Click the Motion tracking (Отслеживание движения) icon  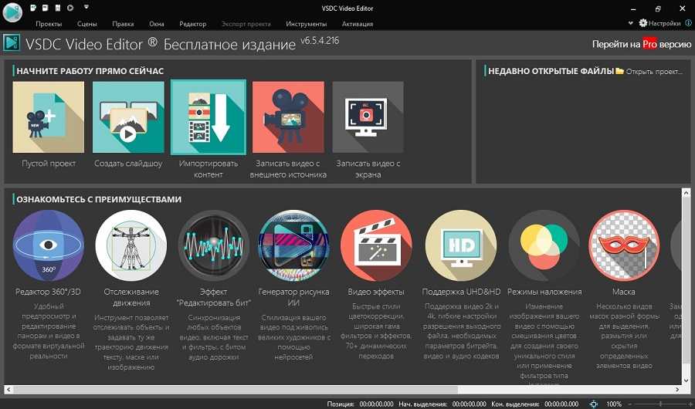point(131,245)
